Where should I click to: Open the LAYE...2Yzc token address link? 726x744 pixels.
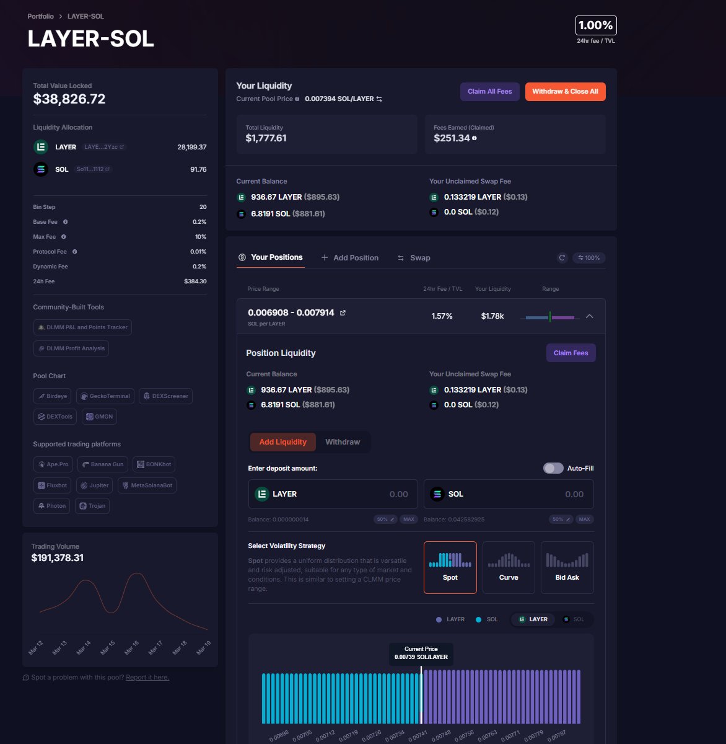pyautogui.click(x=104, y=147)
